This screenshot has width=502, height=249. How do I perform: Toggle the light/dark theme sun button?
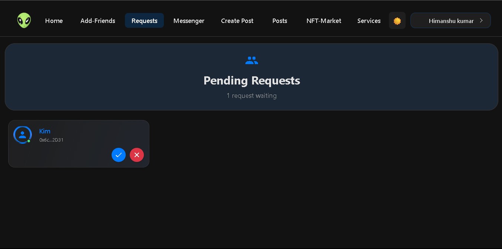click(x=397, y=21)
